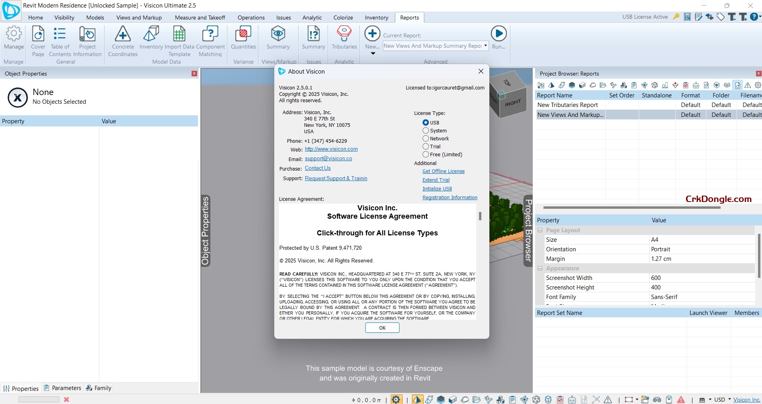
Task: Select the System license type
Action: (425, 130)
